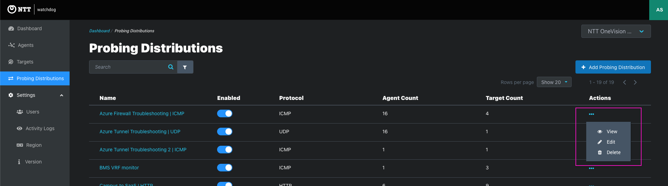Open the filter funnel icon
The image size is (668, 186).
coord(185,67)
